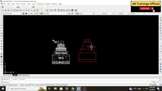Viewport: 162px width, 91px height.
Task: Click the Copy Object tool in Modify toolbar
Action: coord(160,20)
